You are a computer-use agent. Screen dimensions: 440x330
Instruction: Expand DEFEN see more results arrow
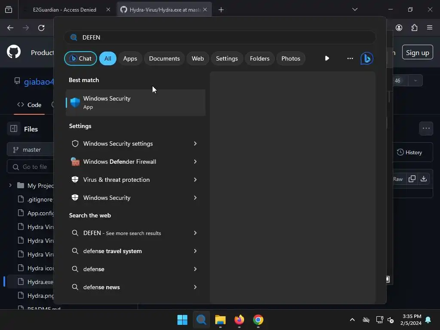point(195,233)
